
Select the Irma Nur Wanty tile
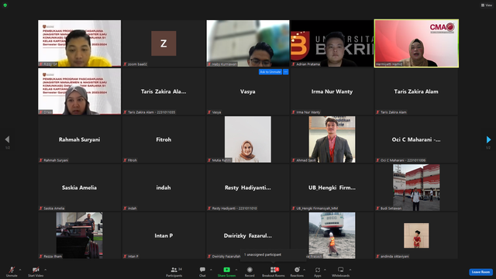(332, 91)
